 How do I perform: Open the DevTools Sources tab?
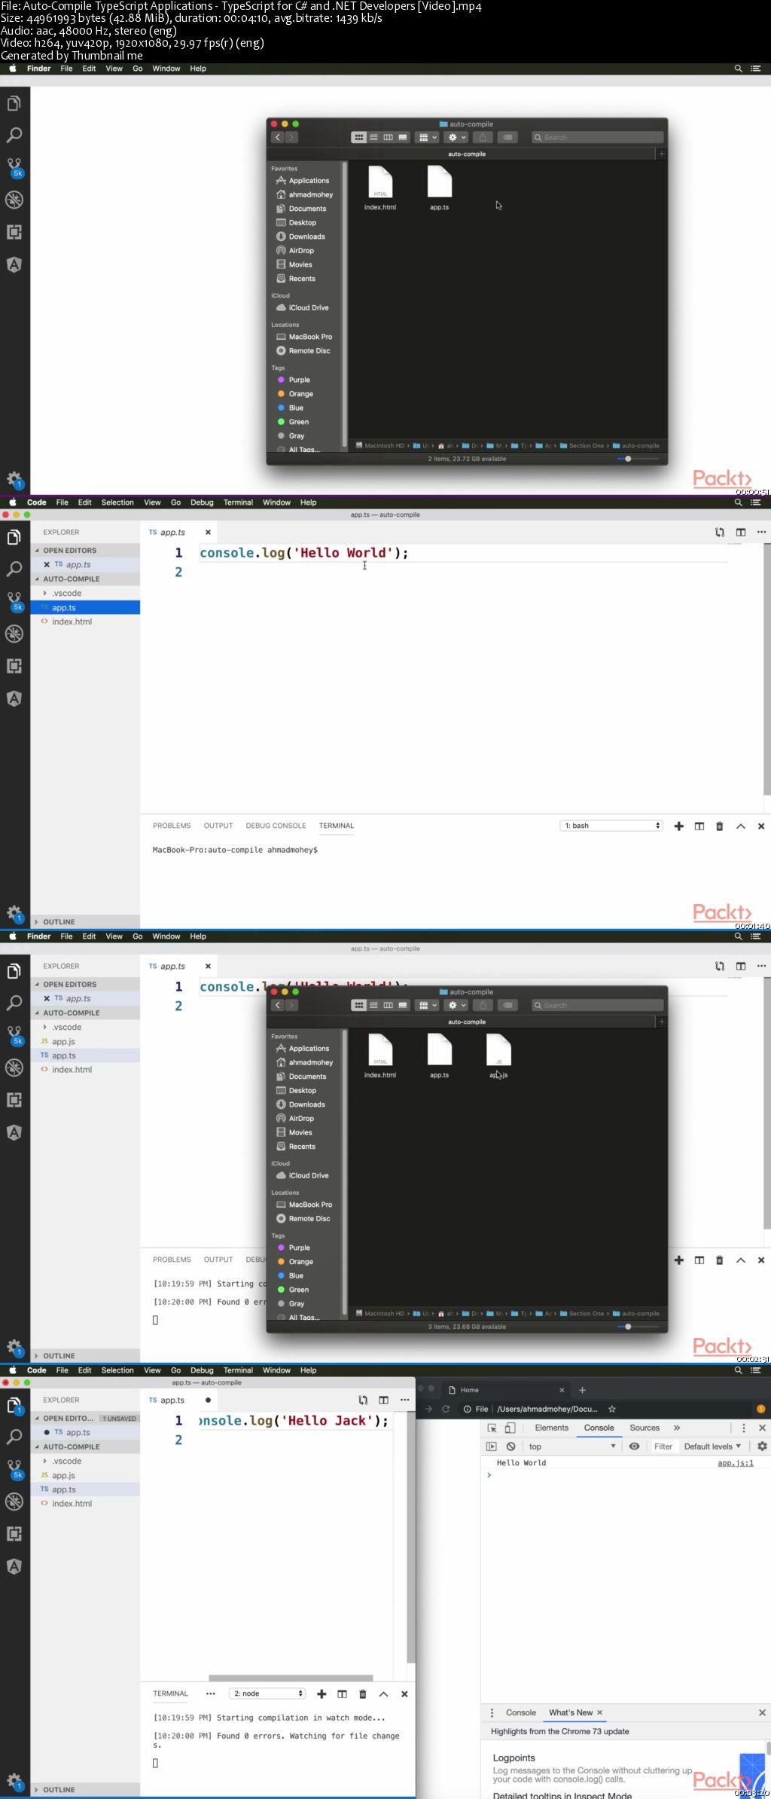[645, 1428]
